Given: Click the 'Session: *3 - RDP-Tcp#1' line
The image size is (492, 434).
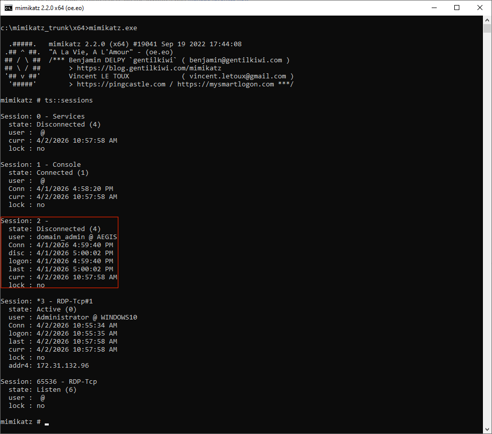Looking at the screenshot, I should (x=47, y=301).
